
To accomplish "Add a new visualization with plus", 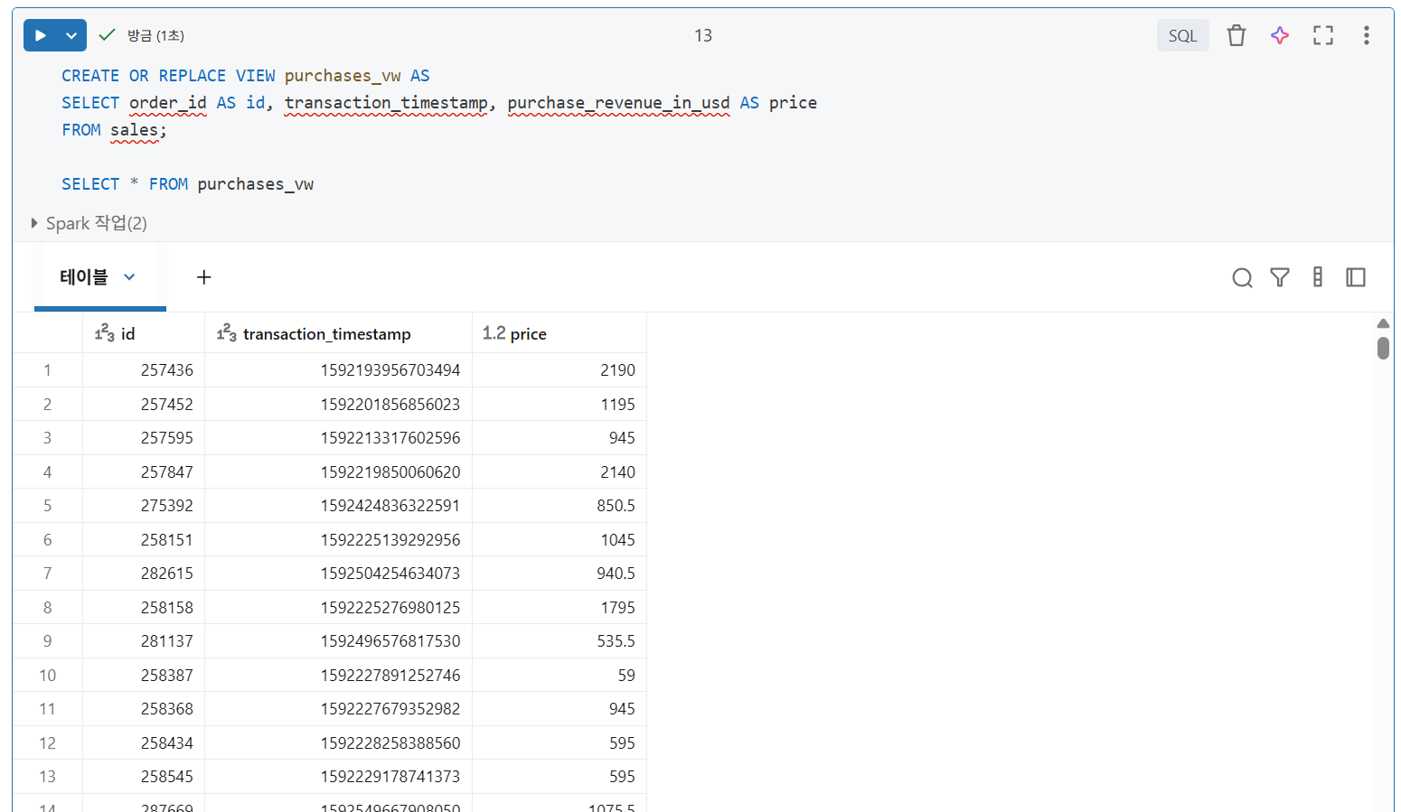I will 204,277.
